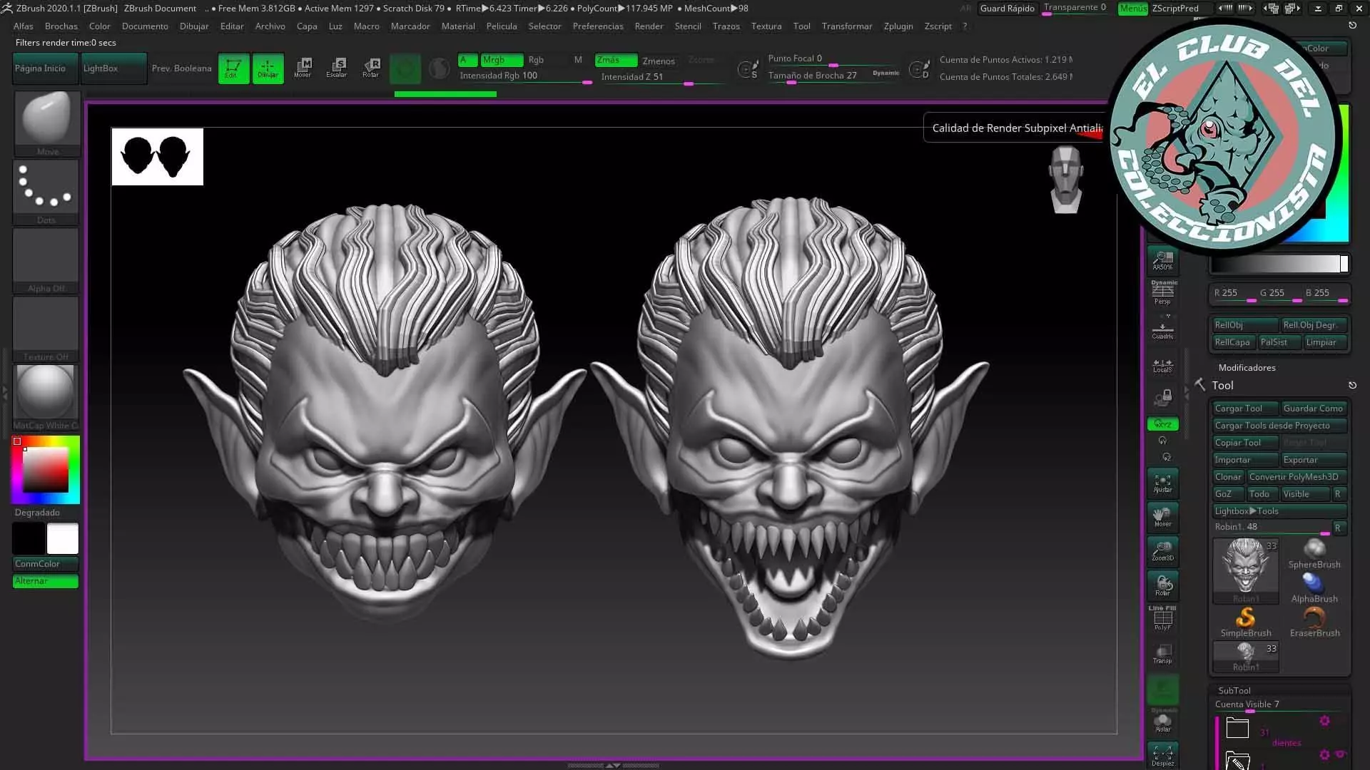Screen dimensions: 1370x770
Task: Click the camera view head indicator
Action: [1066, 179]
